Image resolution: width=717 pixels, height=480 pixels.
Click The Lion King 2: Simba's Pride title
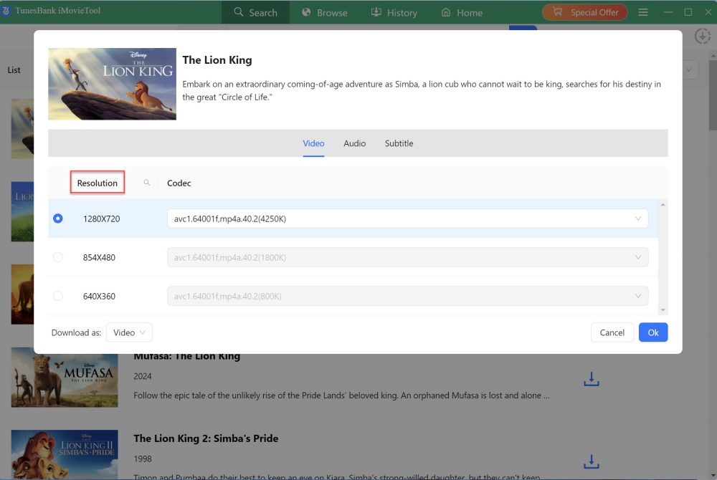(x=206, y=438)
